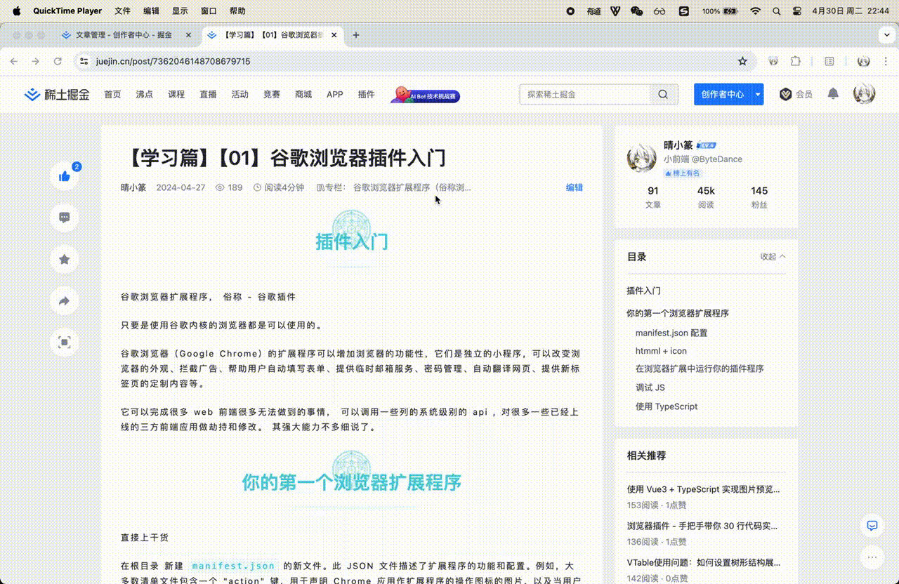
Task: Open user avatar menu in Juejin header
Action: 864,93
